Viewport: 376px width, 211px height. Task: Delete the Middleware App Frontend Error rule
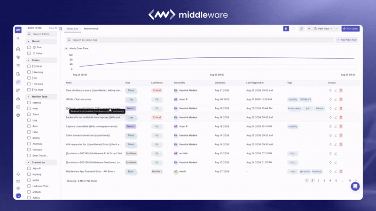tap(341, 172)
